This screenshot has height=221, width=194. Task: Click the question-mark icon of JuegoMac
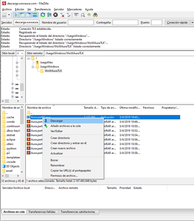click(x=37, y=62)
